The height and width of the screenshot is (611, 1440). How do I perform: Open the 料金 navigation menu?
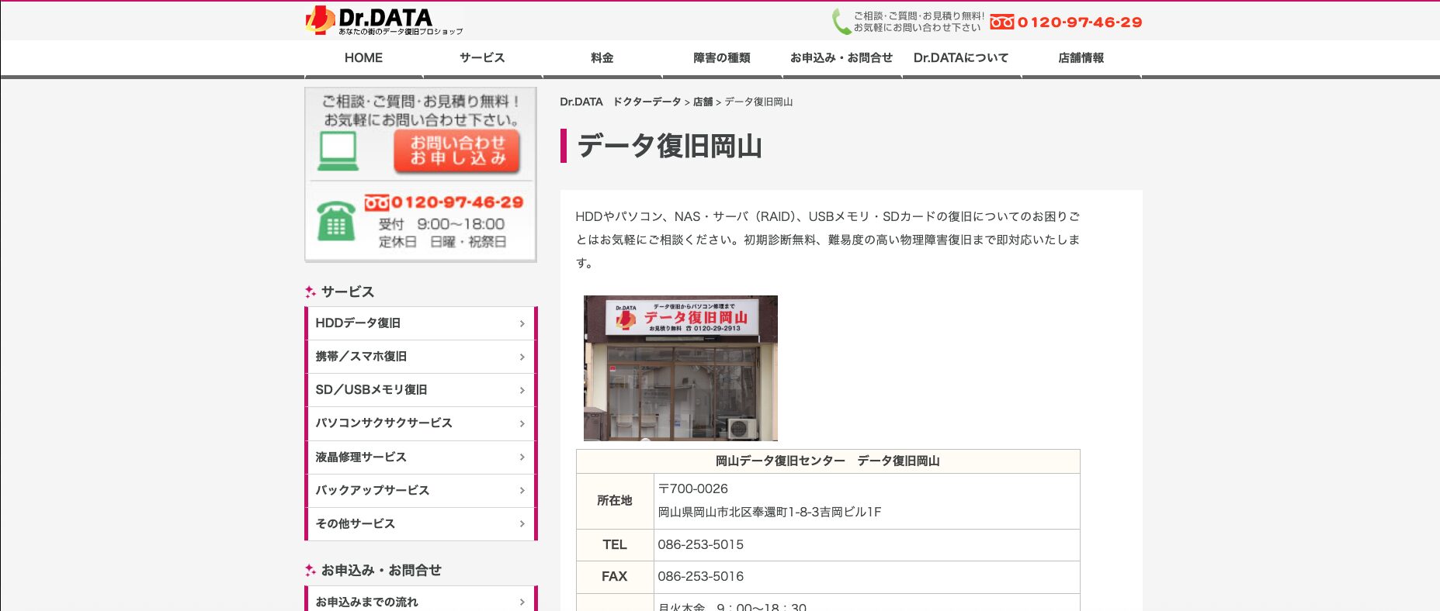(602, 57)
